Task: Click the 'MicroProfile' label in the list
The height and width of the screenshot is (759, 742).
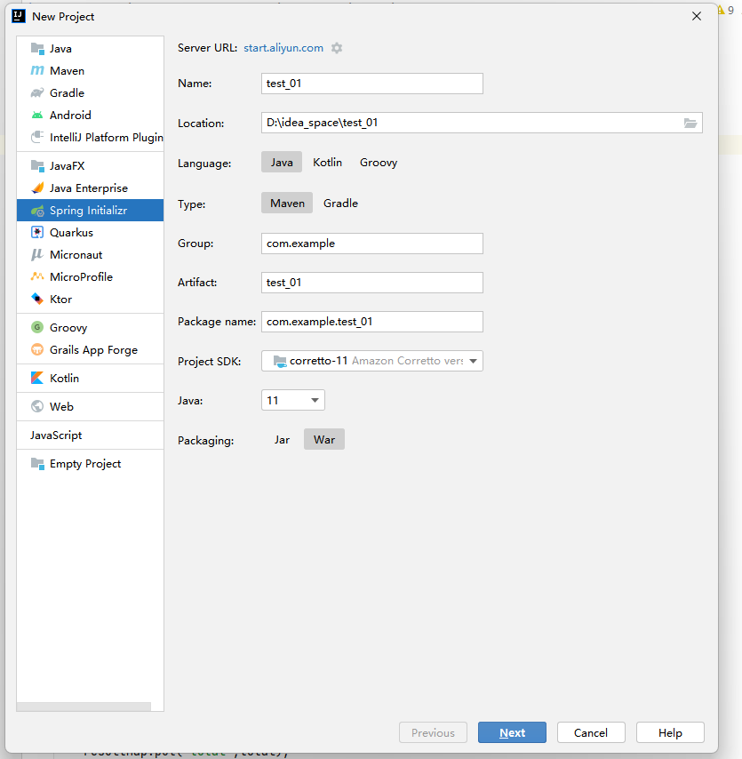Action: click(81, 277)
